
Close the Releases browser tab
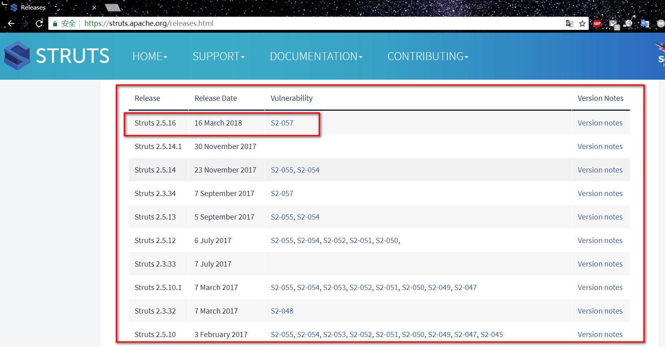click(94, 8)
